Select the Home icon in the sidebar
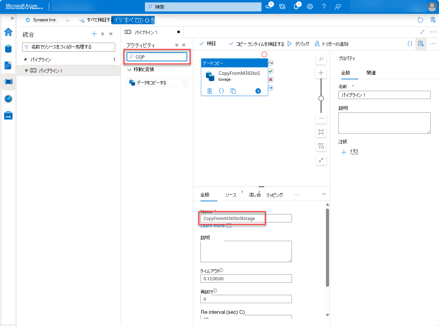The width and height of the screenshot is (439, 326). pos(8,32)
